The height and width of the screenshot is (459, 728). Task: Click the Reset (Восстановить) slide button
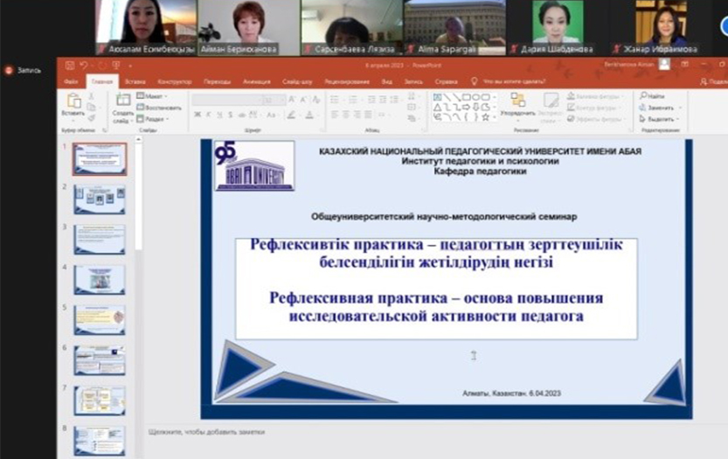[x=161, y=107]
